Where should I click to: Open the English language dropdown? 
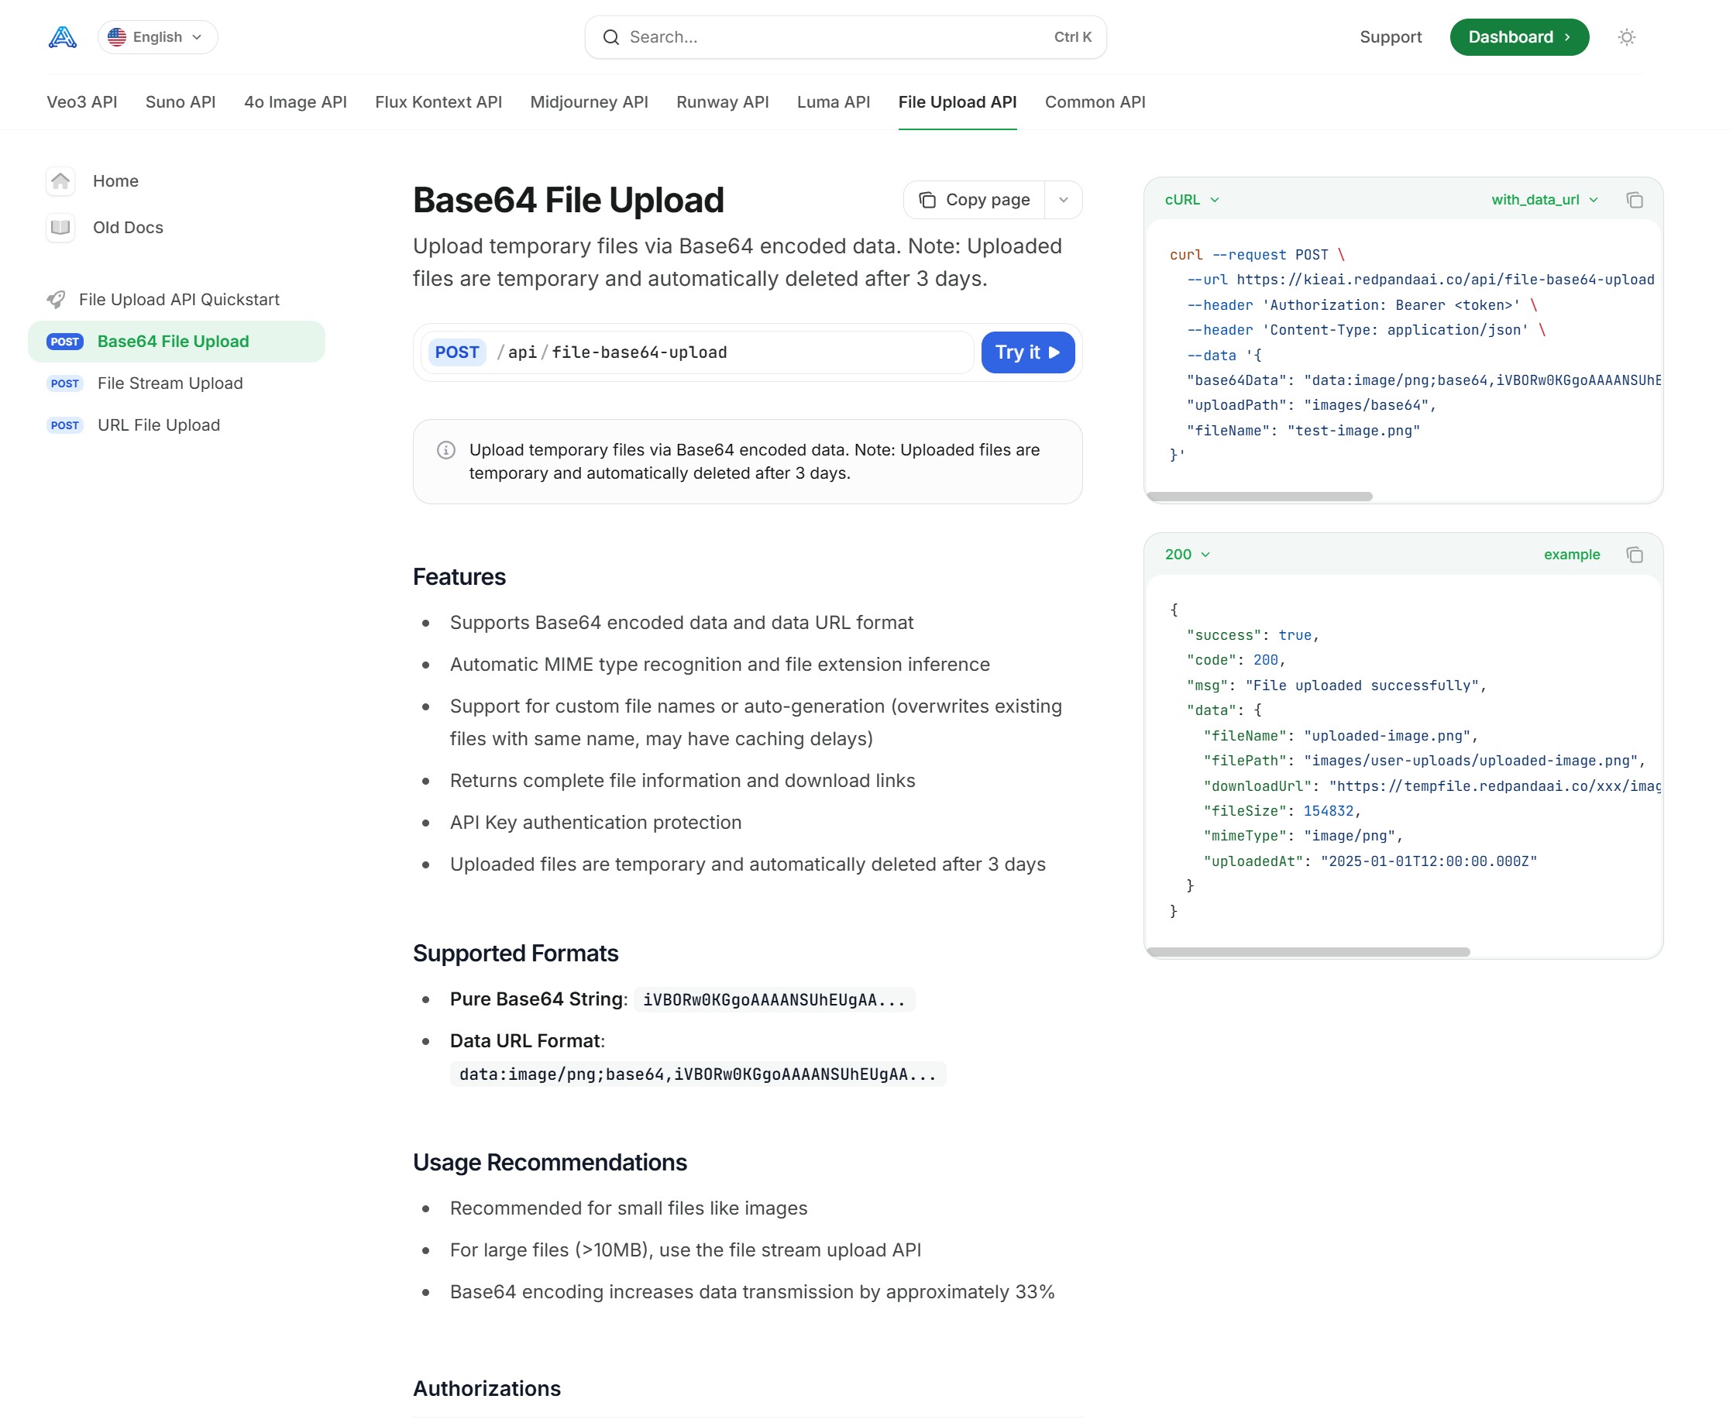pos(157,37)
